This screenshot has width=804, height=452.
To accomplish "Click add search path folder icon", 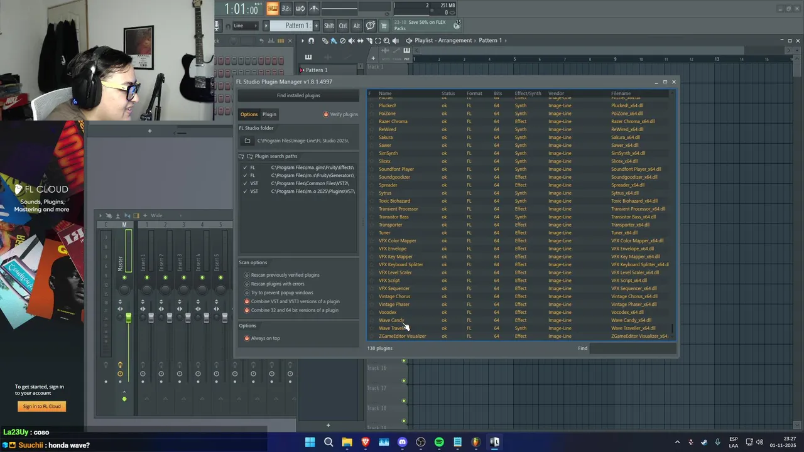I will (x=241, y=156).
